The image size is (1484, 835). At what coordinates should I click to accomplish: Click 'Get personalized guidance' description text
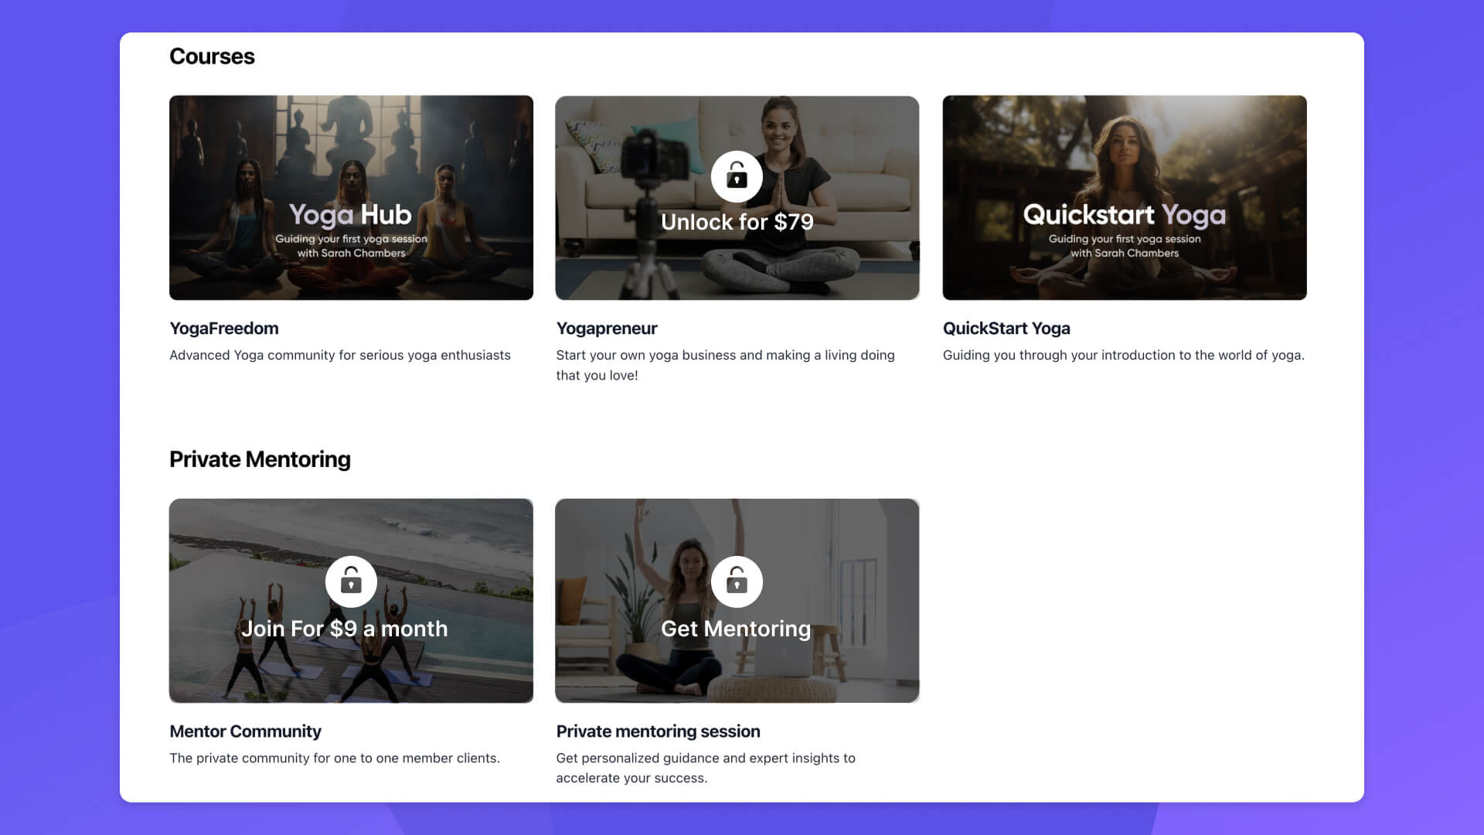(x=705, y=767)
